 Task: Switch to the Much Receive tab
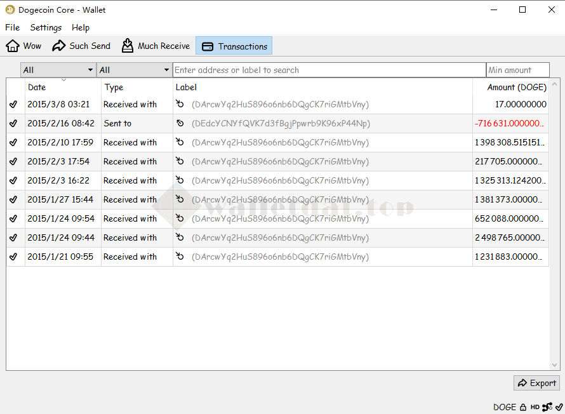(156, 46)
